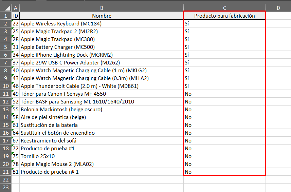Select Apple Watch Magnetic Charging Cable (1 m)

[x=102, y=71]
